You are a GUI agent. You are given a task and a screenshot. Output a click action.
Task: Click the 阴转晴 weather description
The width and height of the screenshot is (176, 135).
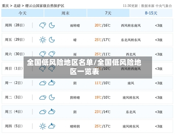(75, 97)
